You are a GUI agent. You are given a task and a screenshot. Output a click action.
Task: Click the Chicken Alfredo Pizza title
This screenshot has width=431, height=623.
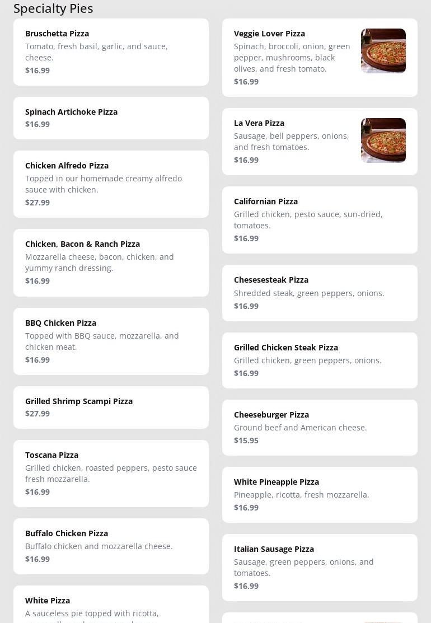click(67, 166)
